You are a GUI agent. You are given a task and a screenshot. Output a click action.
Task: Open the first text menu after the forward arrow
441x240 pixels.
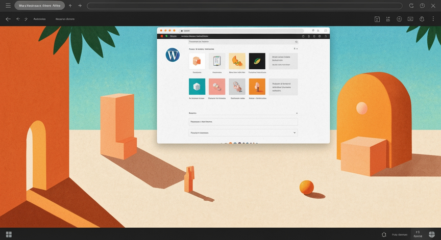39,19
